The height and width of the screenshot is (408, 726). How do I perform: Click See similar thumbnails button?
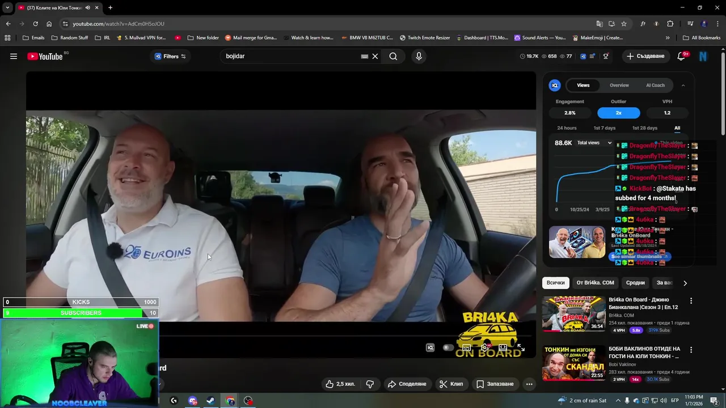pyautogui.click(x=640, y=257)
